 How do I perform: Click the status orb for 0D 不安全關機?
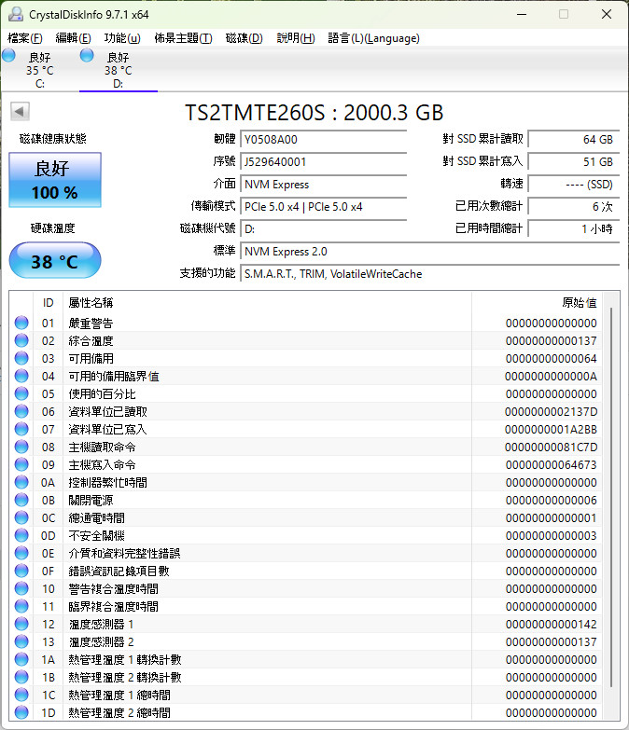(x=21, y=535)
